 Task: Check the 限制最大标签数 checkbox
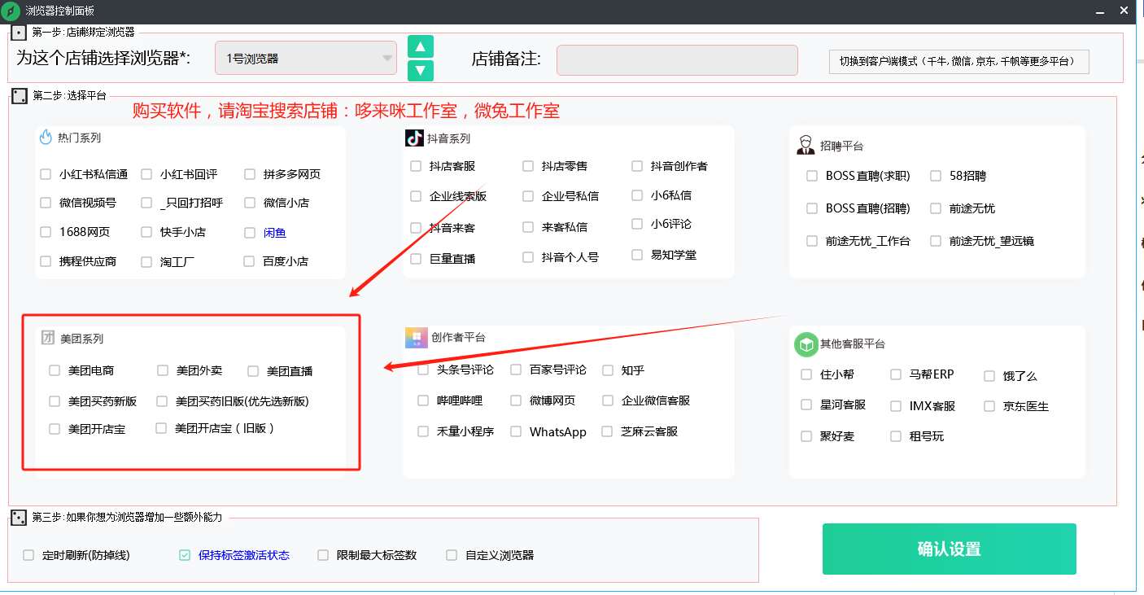coord(323,555)
